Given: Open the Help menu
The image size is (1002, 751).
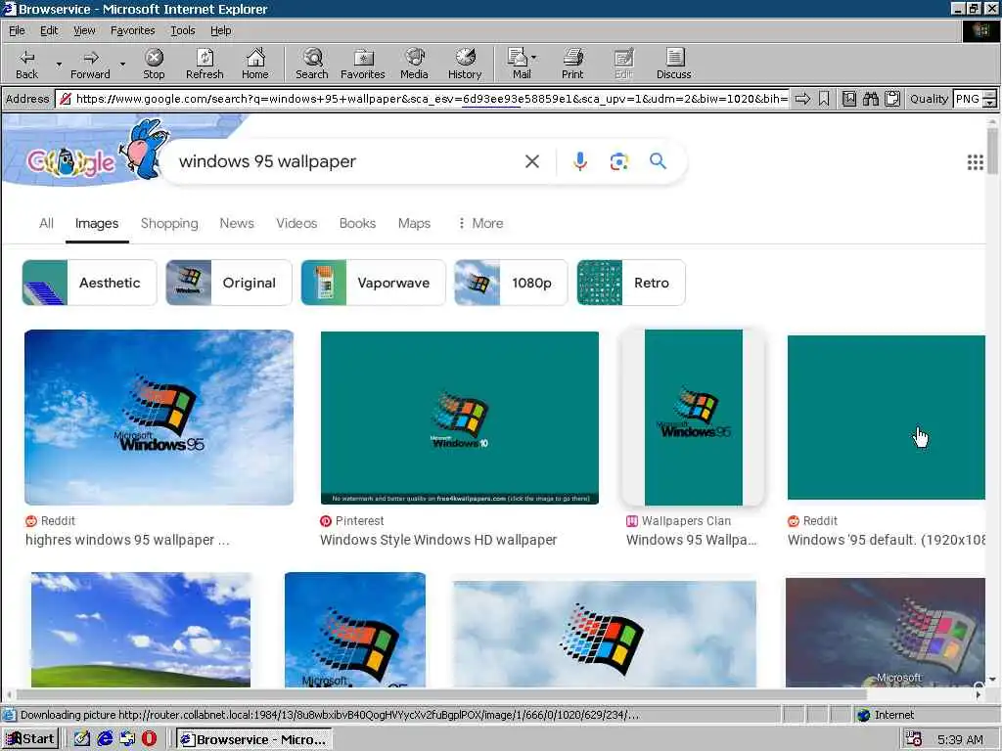Looking at the screenshot, I should click(220, 30).
